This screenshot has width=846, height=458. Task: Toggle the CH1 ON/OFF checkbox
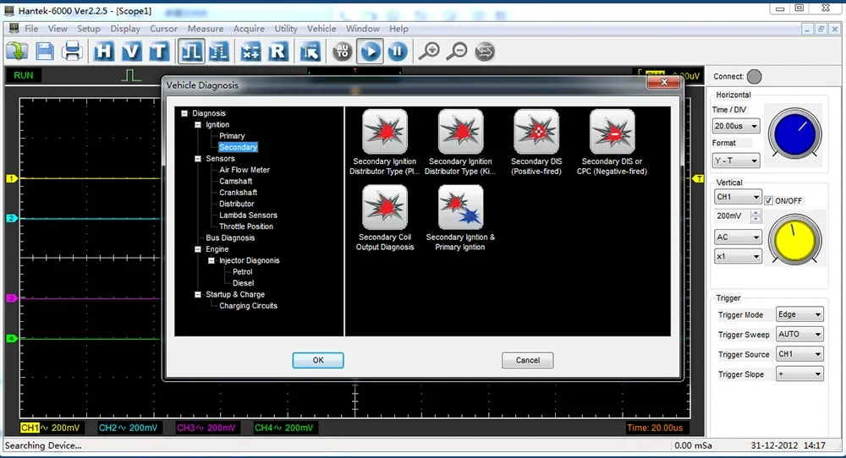click(x=768, y=200)
